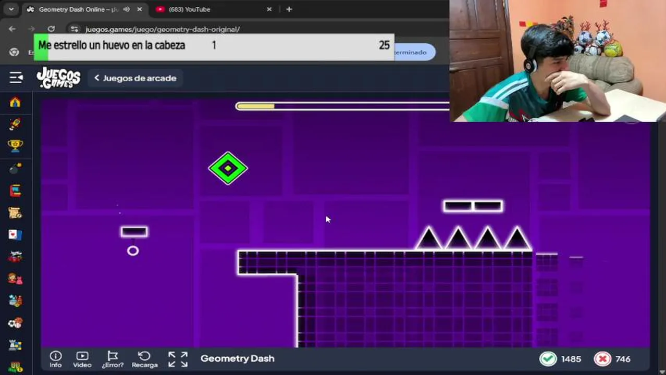Open action games via bomb sidebar icon
Screen dimensions: 666x375
tap(15, 168)
